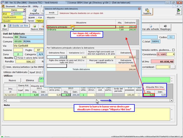Image resolution: width=183 pixels, height=138 pixels.
Task: Click the Consistenza value 4 field
Action: 171,54
